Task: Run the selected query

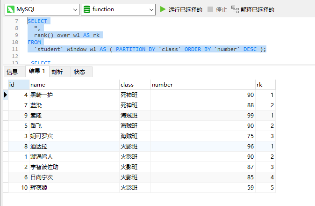Action: tap(181, 9)
